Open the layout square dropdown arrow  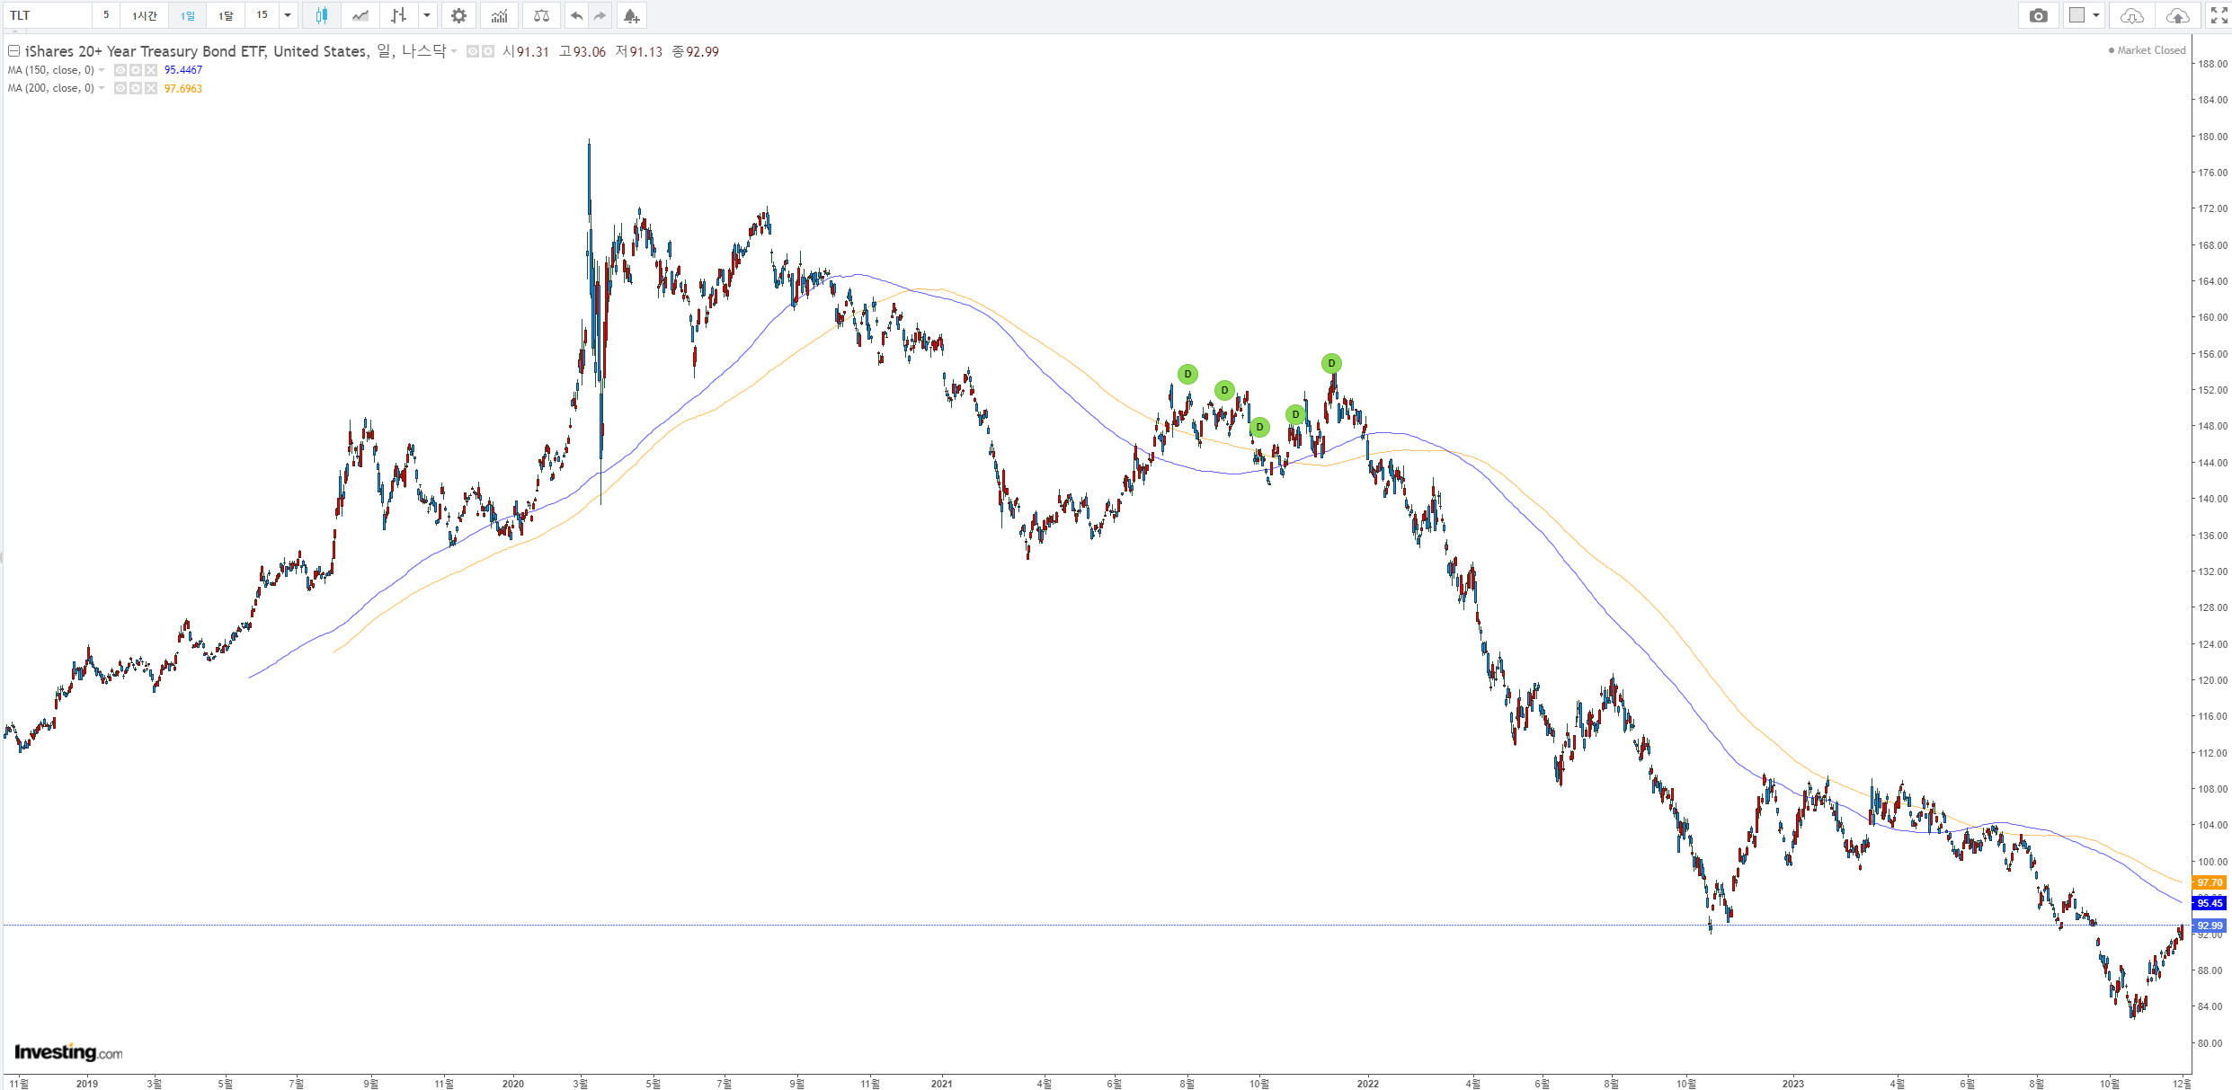click(2095, 15)
